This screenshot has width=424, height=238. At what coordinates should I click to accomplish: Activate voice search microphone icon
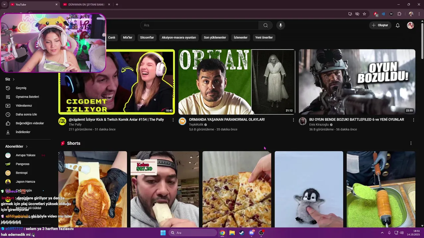tap(281, 25)
